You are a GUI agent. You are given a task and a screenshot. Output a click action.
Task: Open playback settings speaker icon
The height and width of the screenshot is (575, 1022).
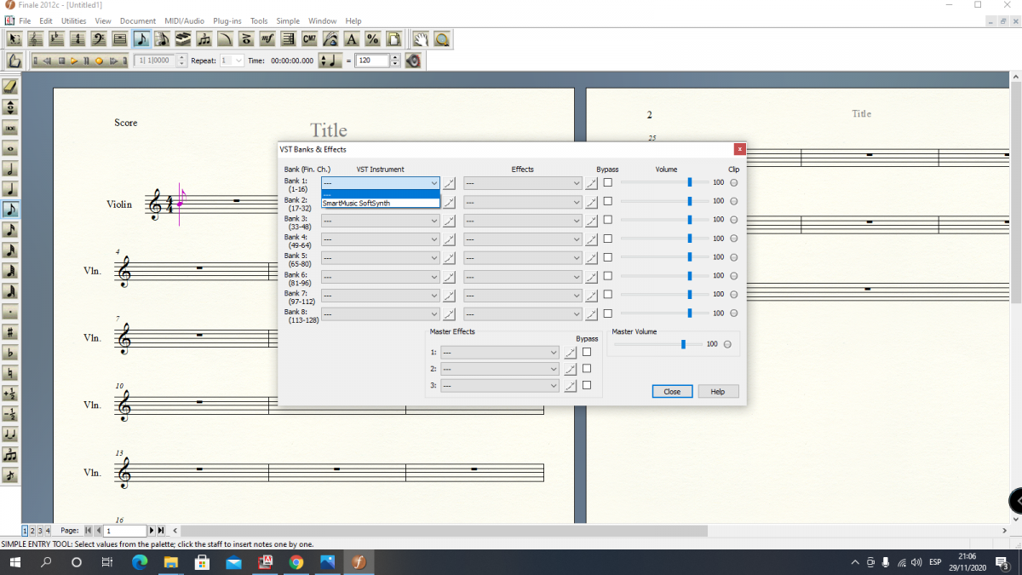[414, 60]
